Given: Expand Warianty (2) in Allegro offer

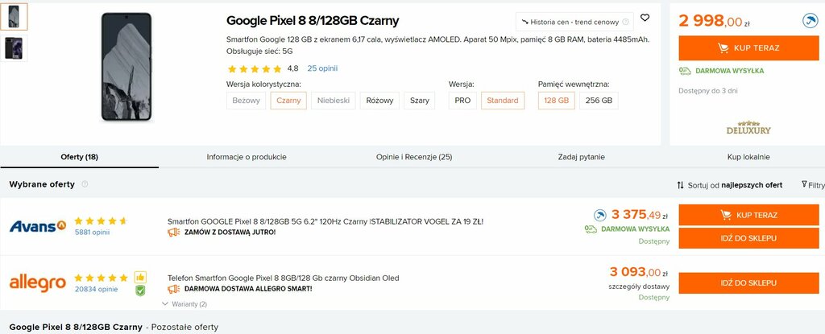Looking at the screenshot, I should tap(184, 304).
